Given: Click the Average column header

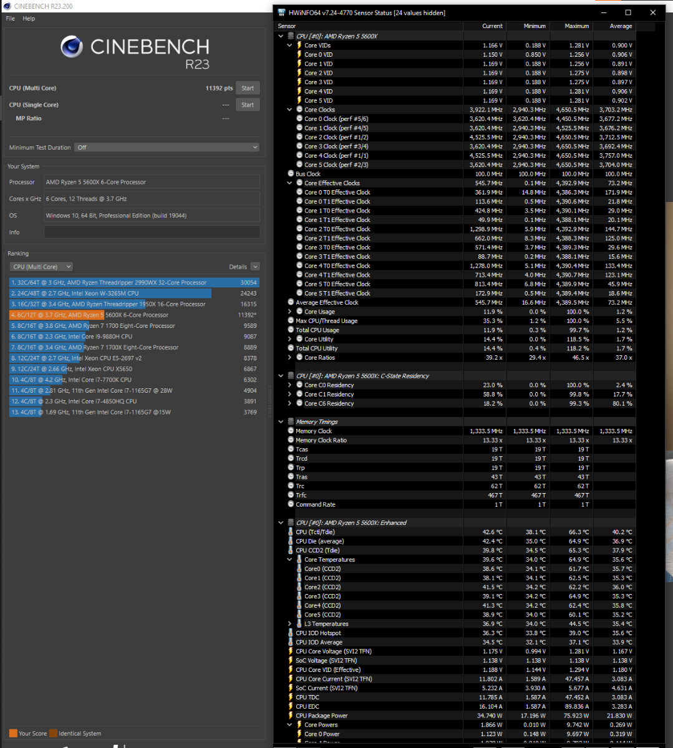Looking at the screenshot, I should click(x=621, y=26).
